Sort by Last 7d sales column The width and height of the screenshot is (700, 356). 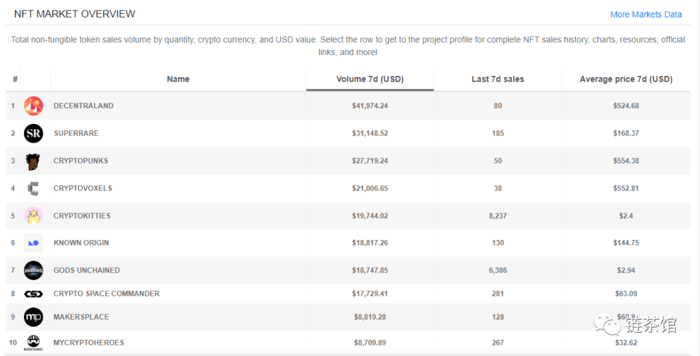tap(498, 79)
